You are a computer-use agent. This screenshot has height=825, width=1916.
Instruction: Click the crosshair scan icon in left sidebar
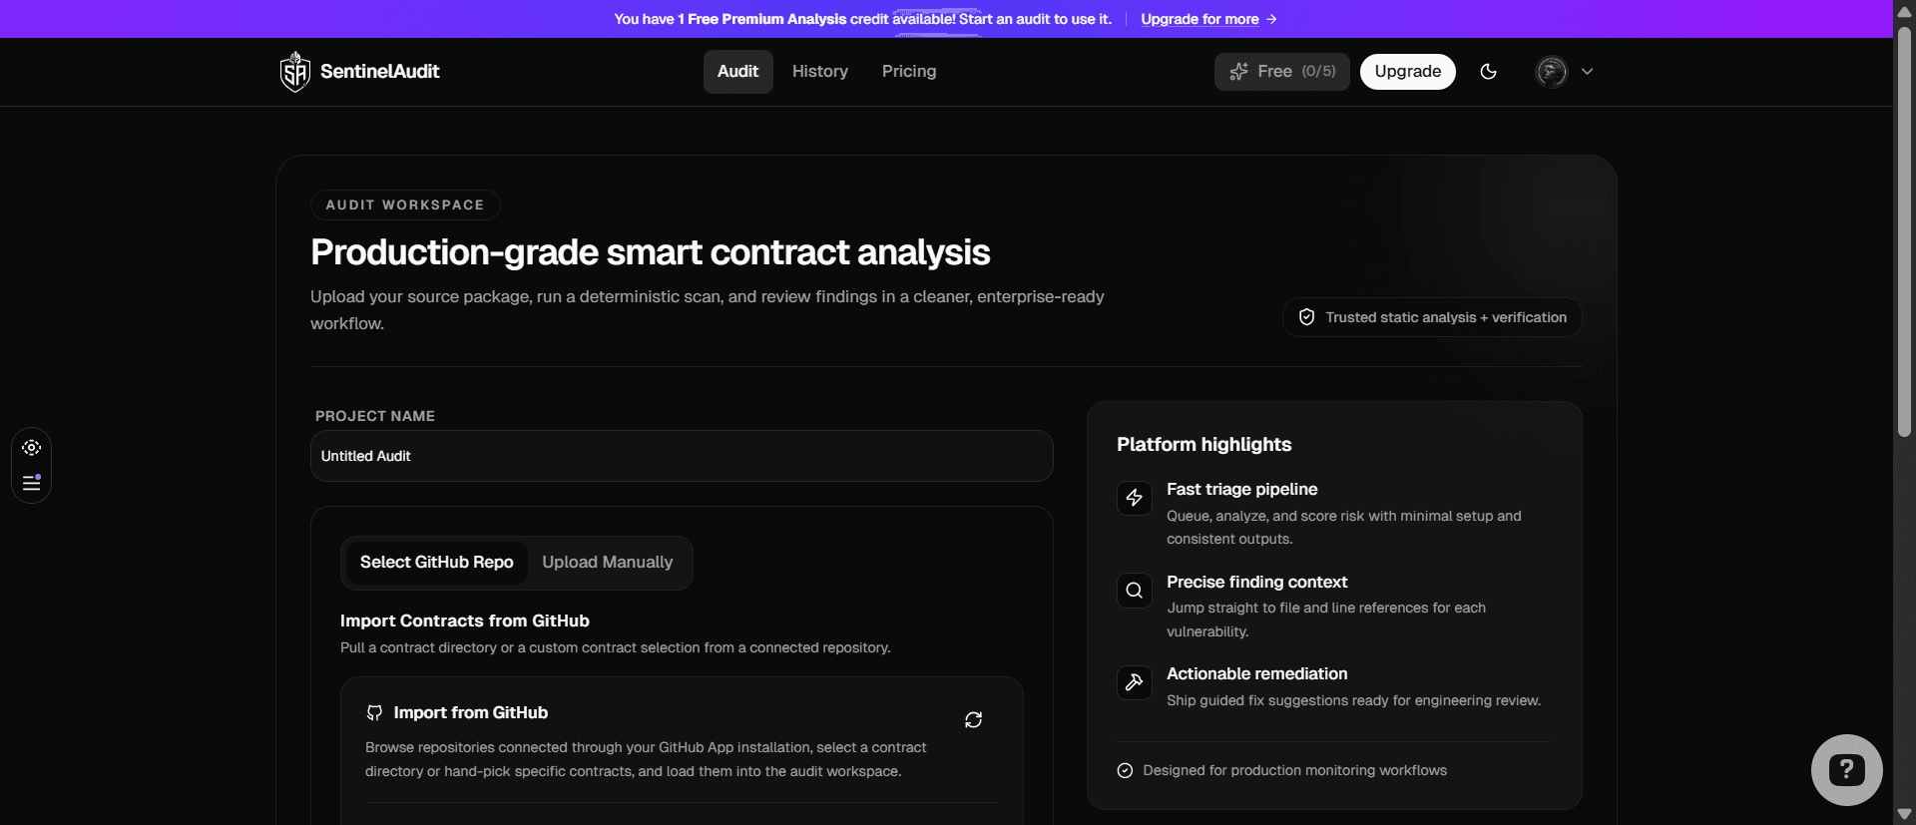[x=31, y=447]
